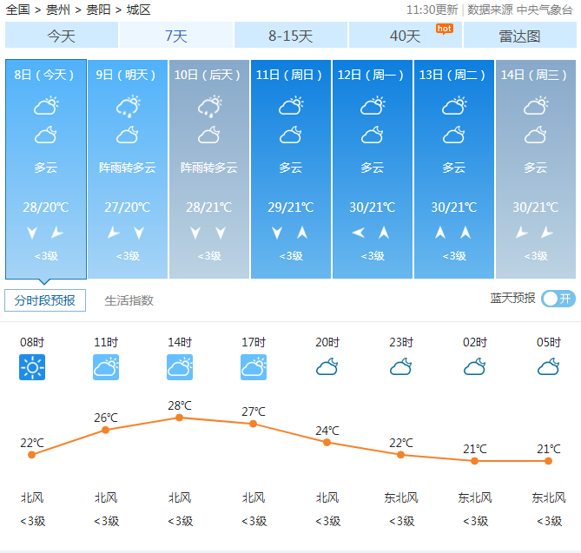Switch to the 7天 forecast tab
The width and height of the screenshot is (581, 553).
[176, 36]
